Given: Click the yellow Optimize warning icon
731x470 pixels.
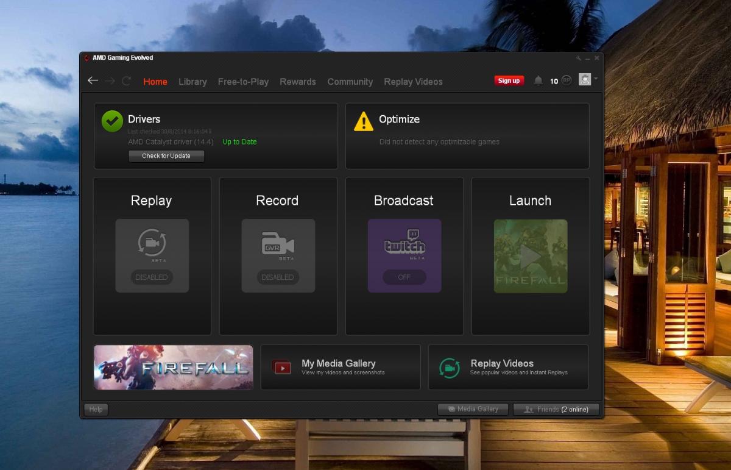Looking at the screenshot, I should [x=364, y=121].
